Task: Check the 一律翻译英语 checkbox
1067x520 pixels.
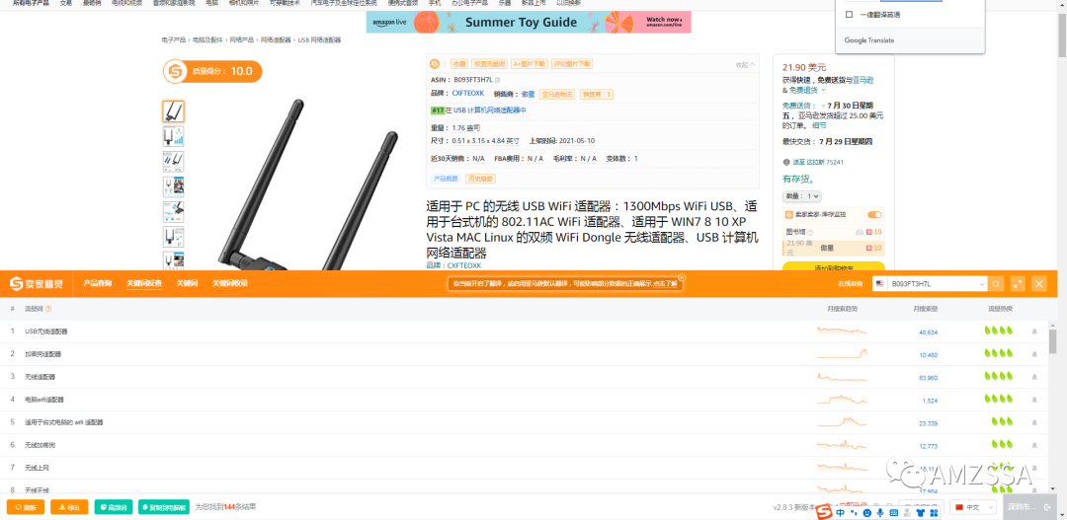Action: pyautogui.click(x=849, y=14)
